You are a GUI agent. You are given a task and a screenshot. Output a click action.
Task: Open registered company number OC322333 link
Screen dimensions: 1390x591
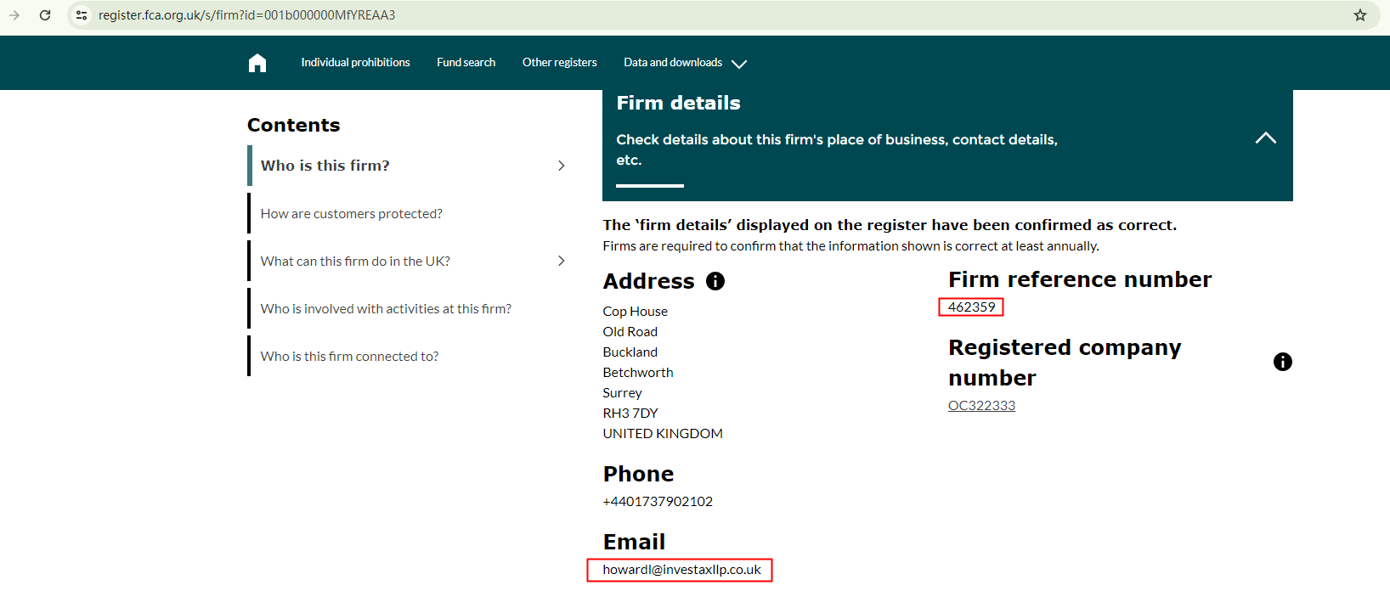click(x=981, y=406)
